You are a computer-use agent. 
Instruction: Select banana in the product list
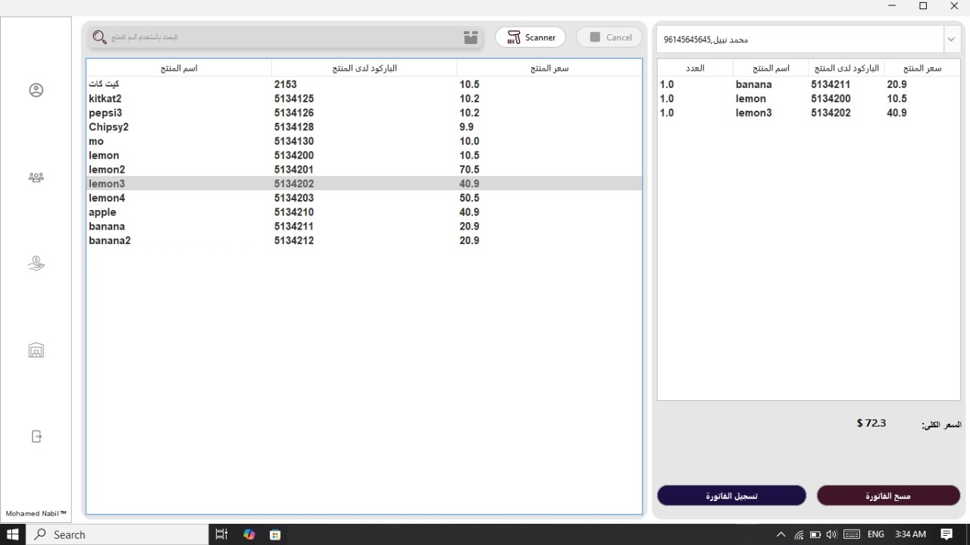point(364,227)
